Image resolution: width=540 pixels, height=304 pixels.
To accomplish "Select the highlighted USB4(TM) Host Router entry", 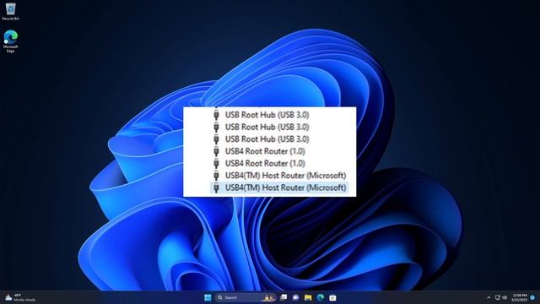I will (278, 187).
